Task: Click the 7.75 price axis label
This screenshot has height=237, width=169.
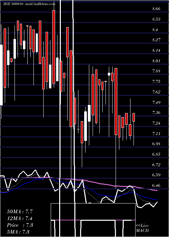Action: pos(156,82)
